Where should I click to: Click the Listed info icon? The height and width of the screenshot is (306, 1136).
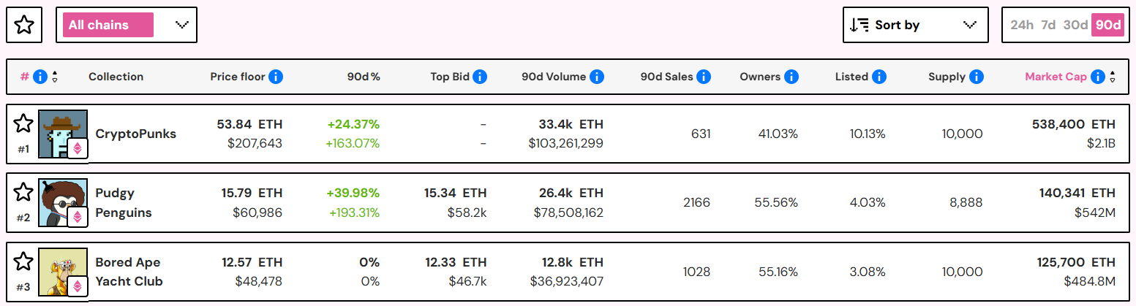[x=879, y=77]
